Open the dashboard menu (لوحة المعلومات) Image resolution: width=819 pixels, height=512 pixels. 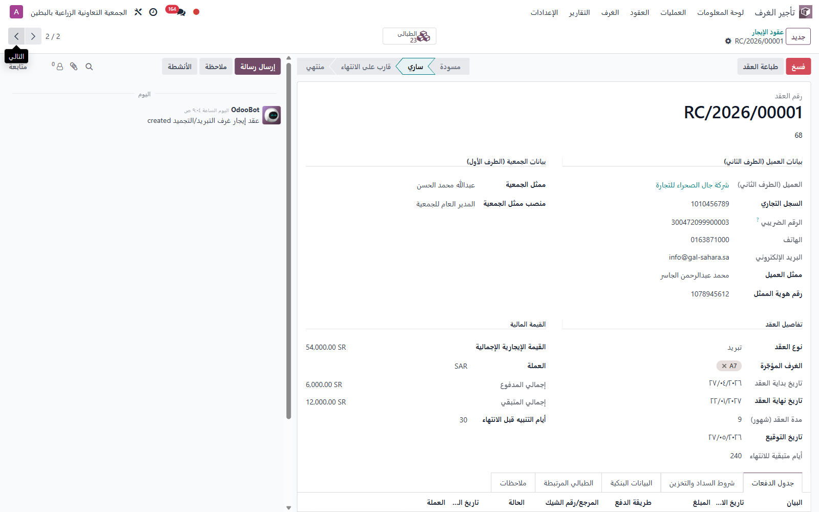pos(720,12)
